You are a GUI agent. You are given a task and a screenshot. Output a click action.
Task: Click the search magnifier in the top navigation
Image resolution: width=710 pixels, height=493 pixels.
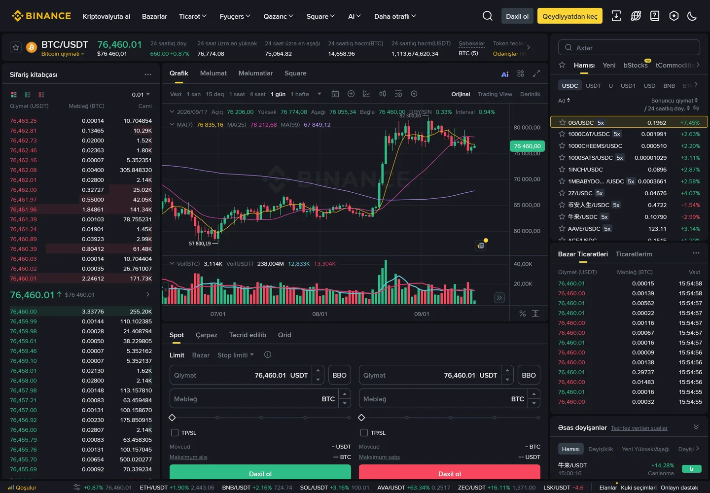point(488,16)
